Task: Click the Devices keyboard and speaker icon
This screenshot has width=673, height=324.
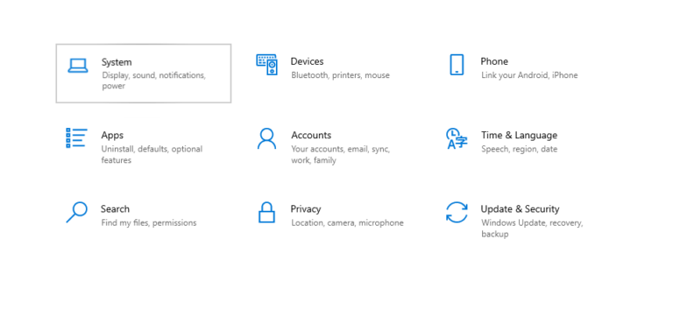Action: point(267,65)
